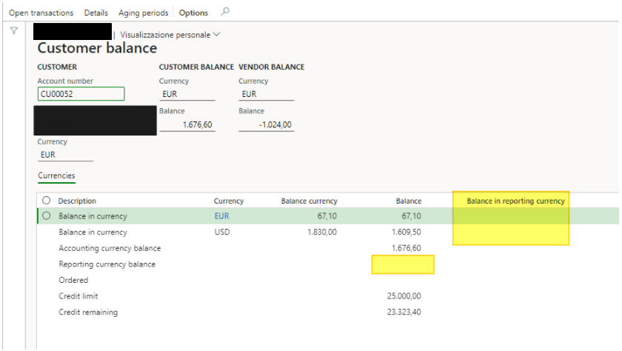Click Balance in reporting currency column header
The height and width of the screenshot is (351, 622).
pos(515,201)
